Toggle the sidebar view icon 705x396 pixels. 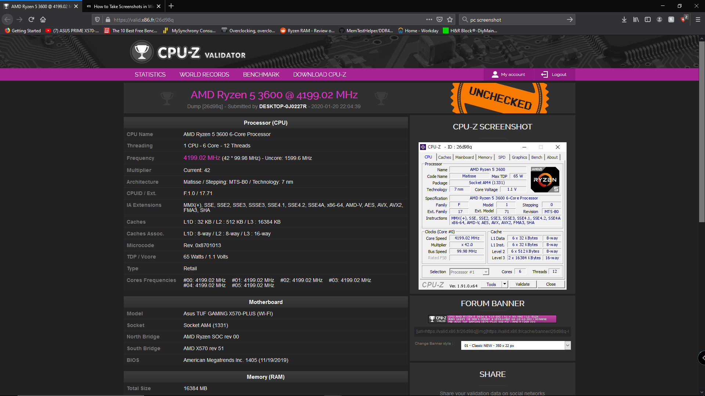tap(648, 19)
